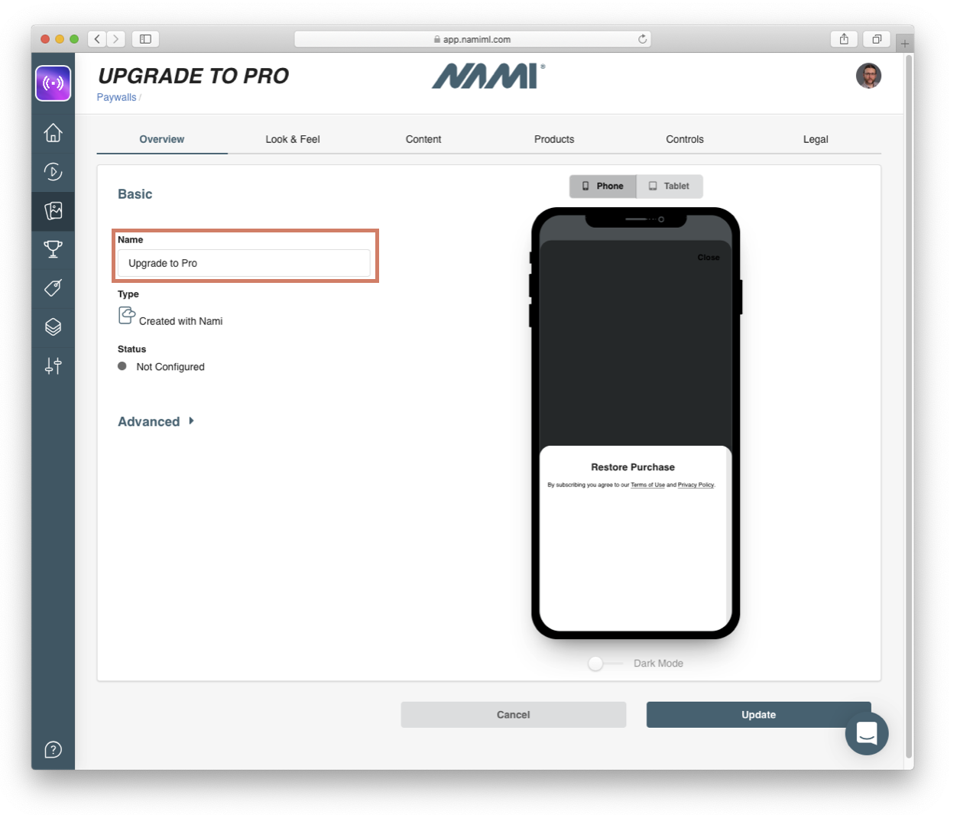Open the Nami app logo icon in sidebar
Viewport: 960px width, 815px height.
[53, 83]
